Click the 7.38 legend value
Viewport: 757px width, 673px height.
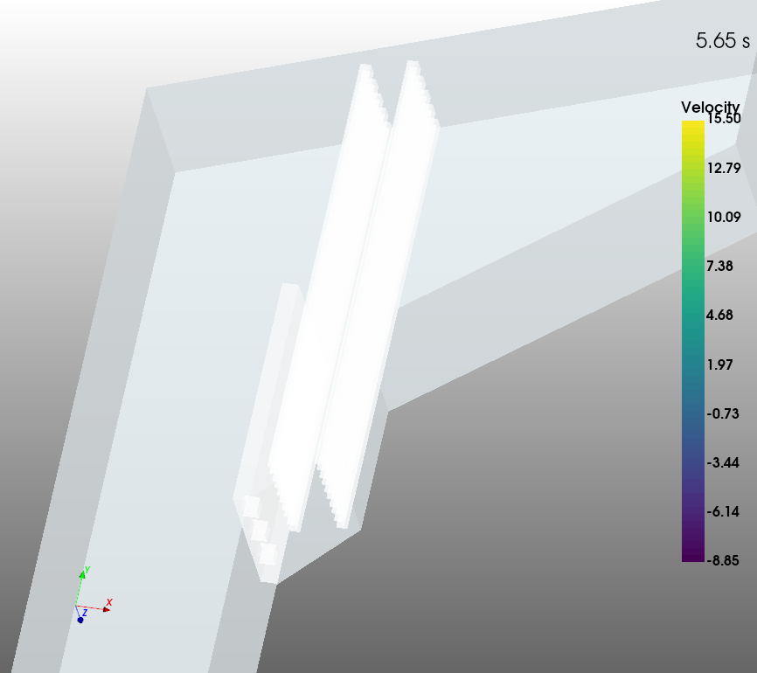pyautogui.click(x=719, y=266)
